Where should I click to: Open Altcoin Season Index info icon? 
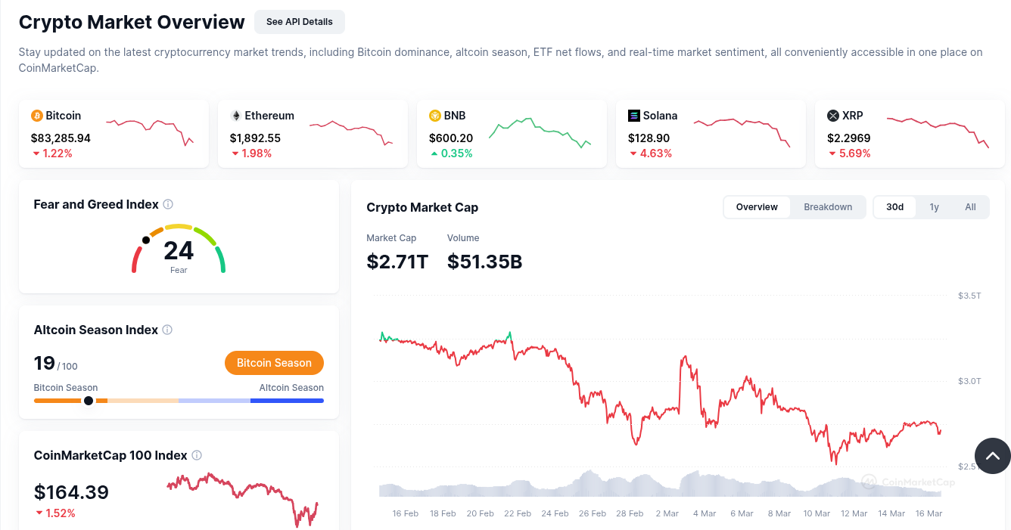[x=167, y=330]
